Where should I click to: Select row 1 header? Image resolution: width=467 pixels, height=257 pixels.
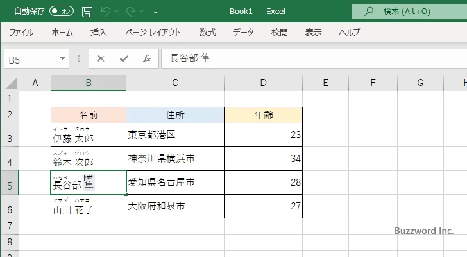10,99
